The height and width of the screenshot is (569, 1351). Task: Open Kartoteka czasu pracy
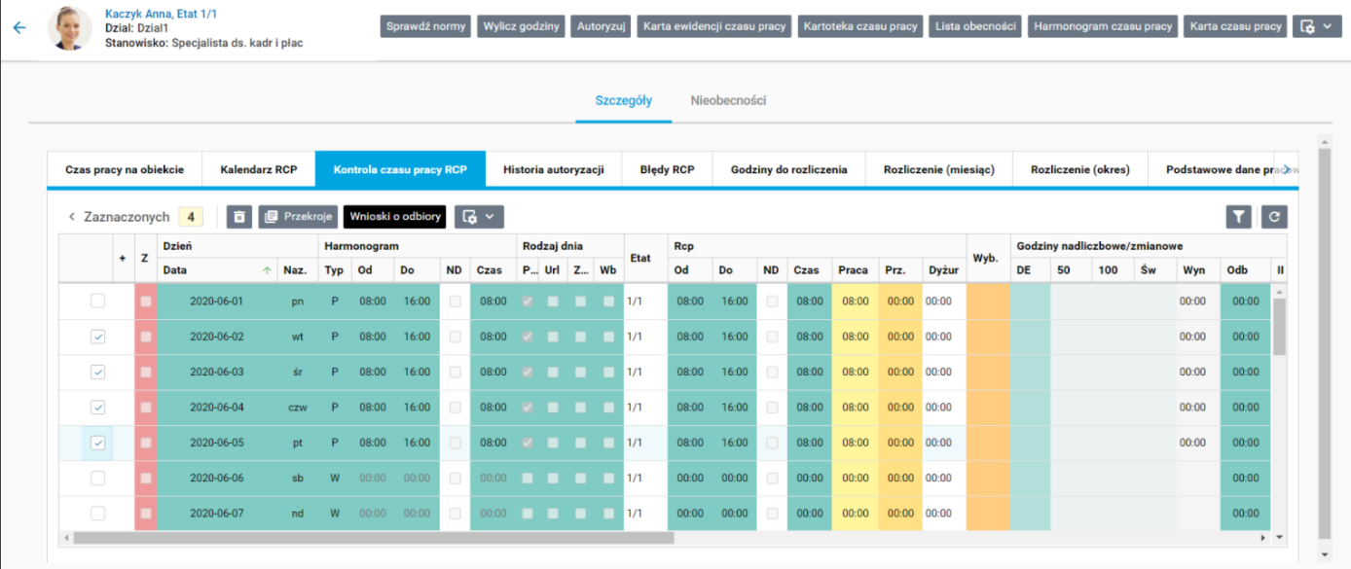860,26
